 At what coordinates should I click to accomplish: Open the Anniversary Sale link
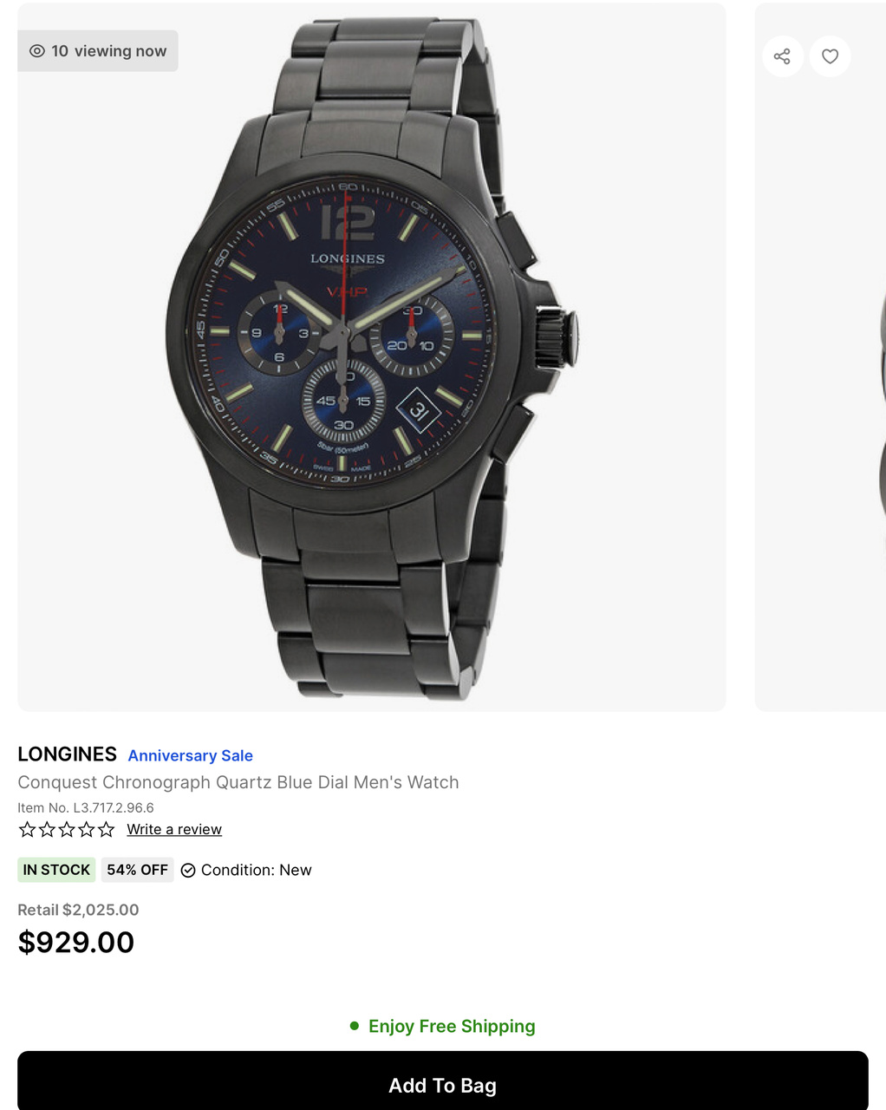click(x=191, y=755)
